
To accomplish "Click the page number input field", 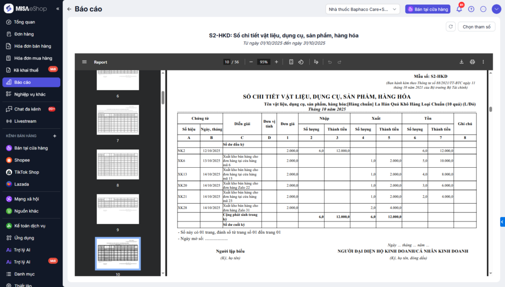I will point(227,62).
